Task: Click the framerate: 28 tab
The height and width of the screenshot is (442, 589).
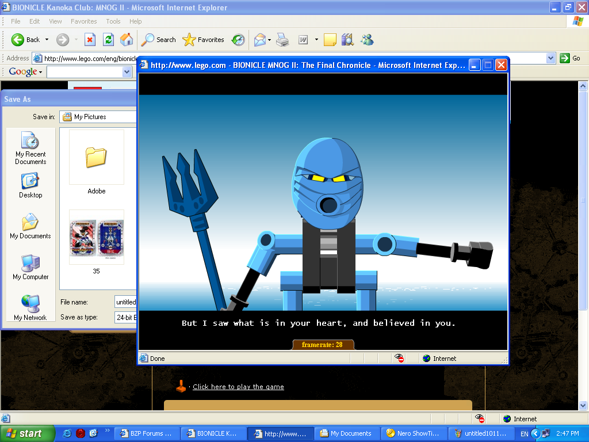Action: pos(323,345)
